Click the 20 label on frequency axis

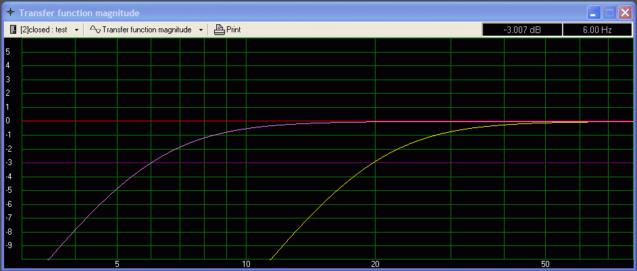pos(375,264)
